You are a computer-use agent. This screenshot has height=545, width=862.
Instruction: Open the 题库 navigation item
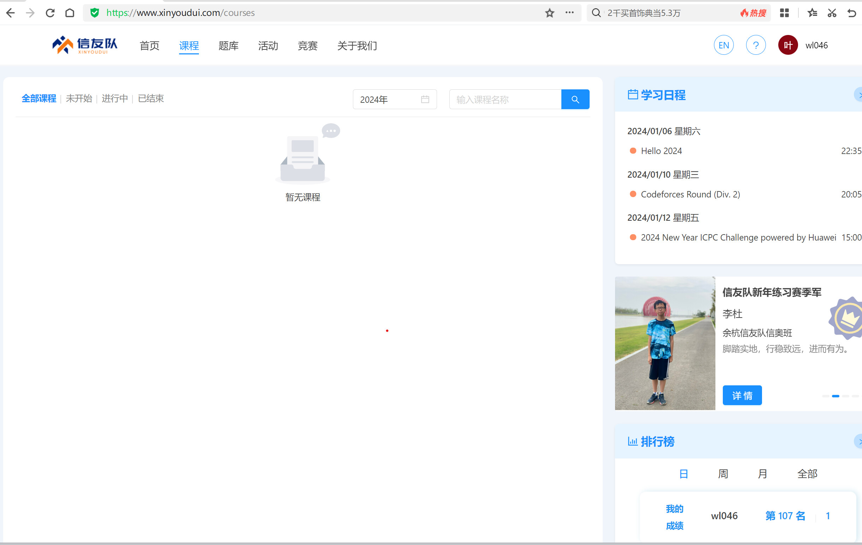pyautogui.click(x=228, y=46)
